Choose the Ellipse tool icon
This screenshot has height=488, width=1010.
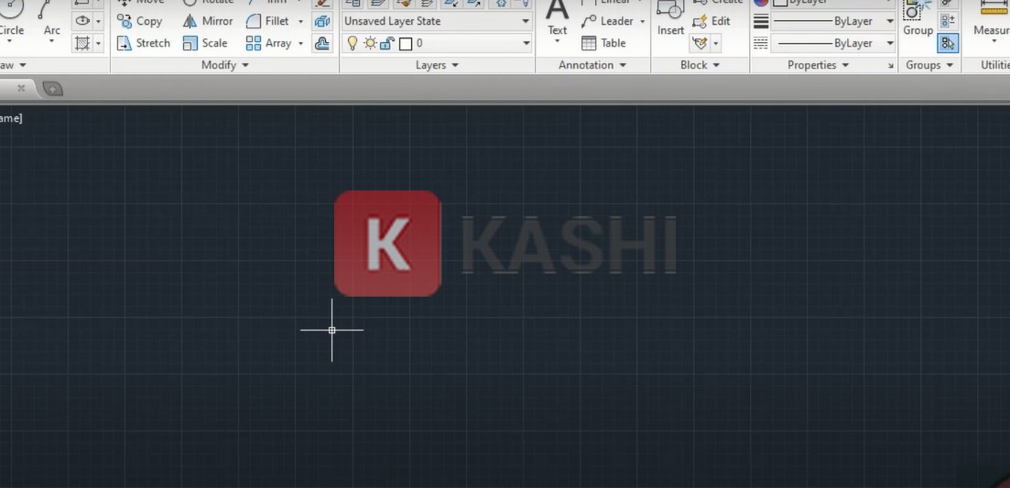(82, 21)
